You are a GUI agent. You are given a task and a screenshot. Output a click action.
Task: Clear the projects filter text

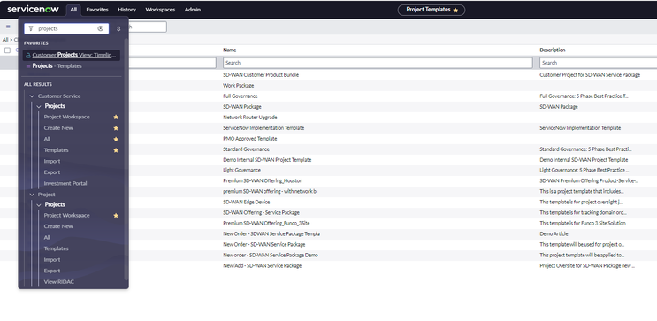click(x=101, y=28)
